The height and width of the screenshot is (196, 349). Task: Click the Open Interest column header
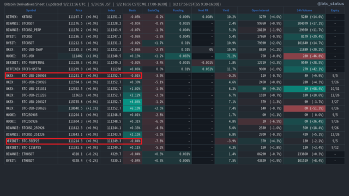coord(260,10)
